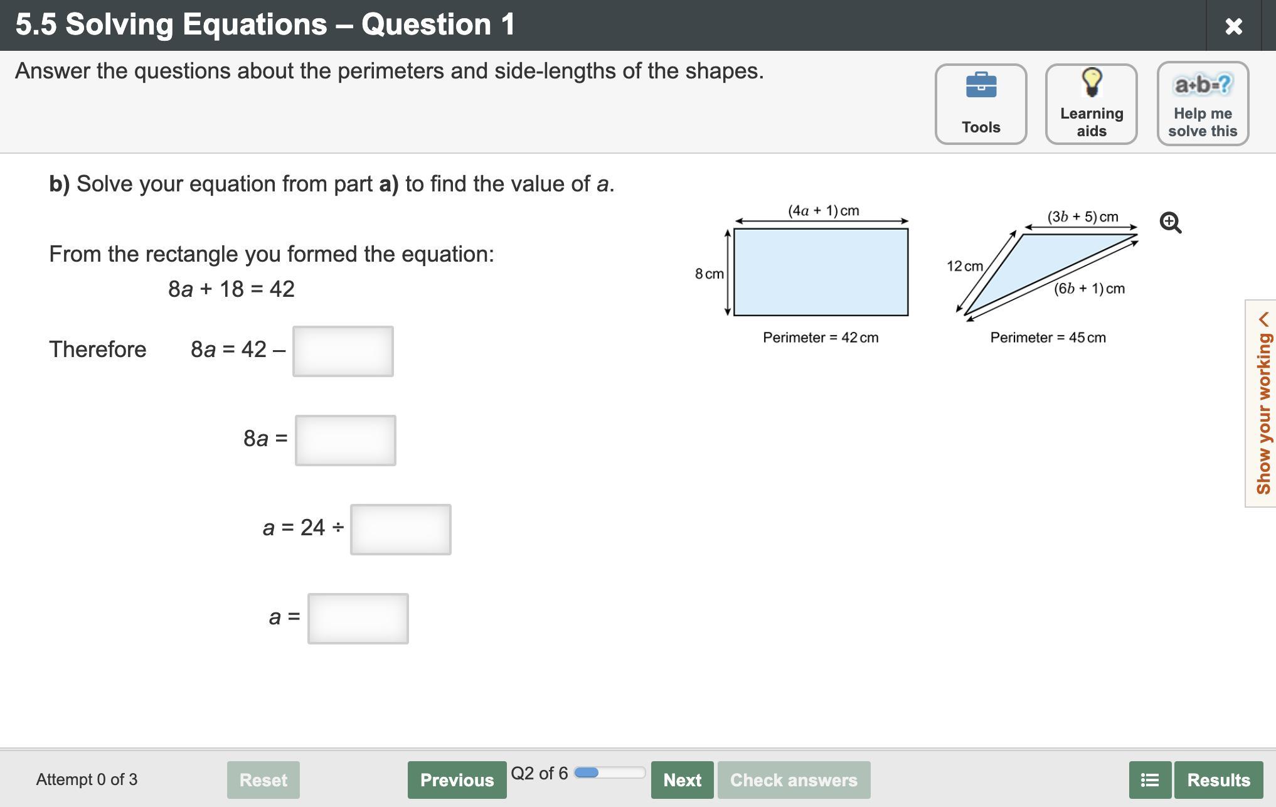
Task: Click the a = 24 ÷ input box
Action: coord(401,530)
